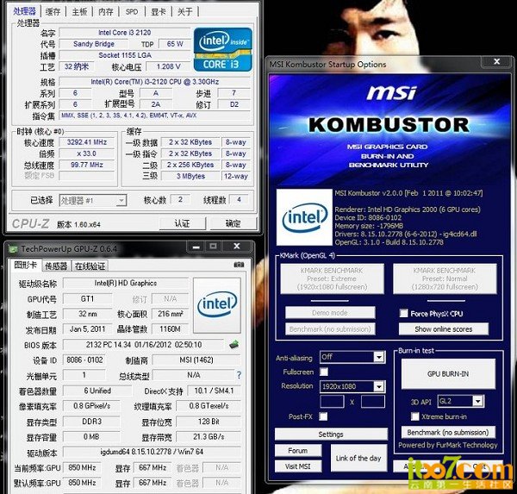The width and height of the screenshot is (517, 494).
Task: Switch to the SPD tab in CPU-Z
Action: coord(131,12)
